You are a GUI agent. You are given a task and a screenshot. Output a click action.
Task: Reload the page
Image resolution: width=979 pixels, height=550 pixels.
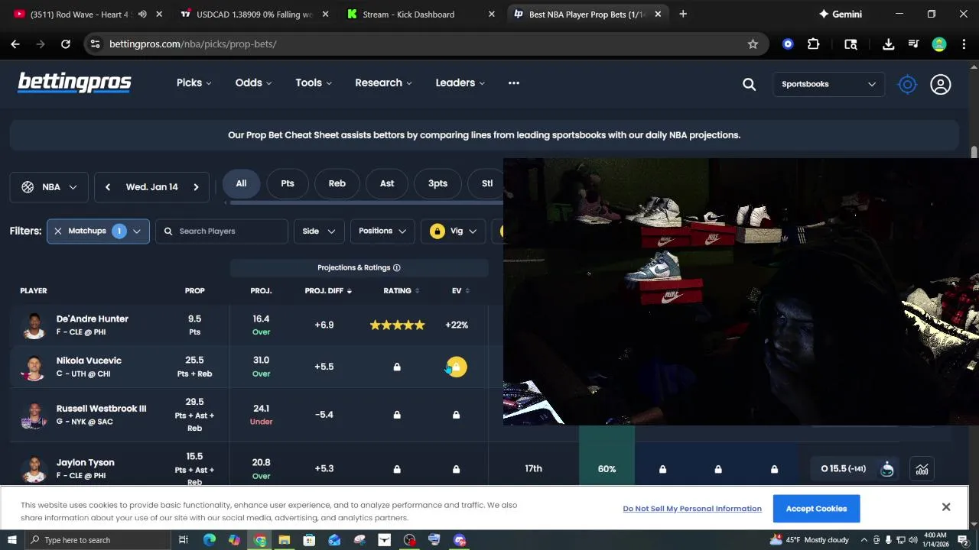(x=66, y=44)
